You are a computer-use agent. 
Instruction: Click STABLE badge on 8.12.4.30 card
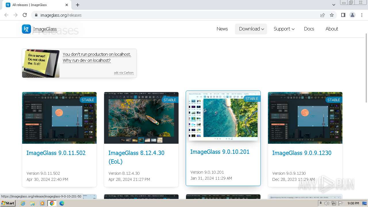pyautogui.click(x=170, y=100)
